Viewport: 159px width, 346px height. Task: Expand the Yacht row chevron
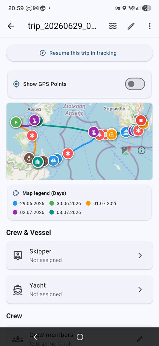(x=140, y=290)
